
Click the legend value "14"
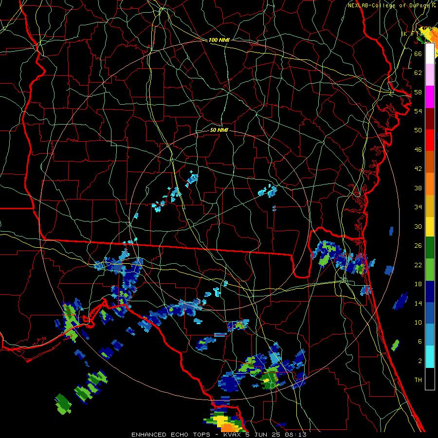[418, 303]
